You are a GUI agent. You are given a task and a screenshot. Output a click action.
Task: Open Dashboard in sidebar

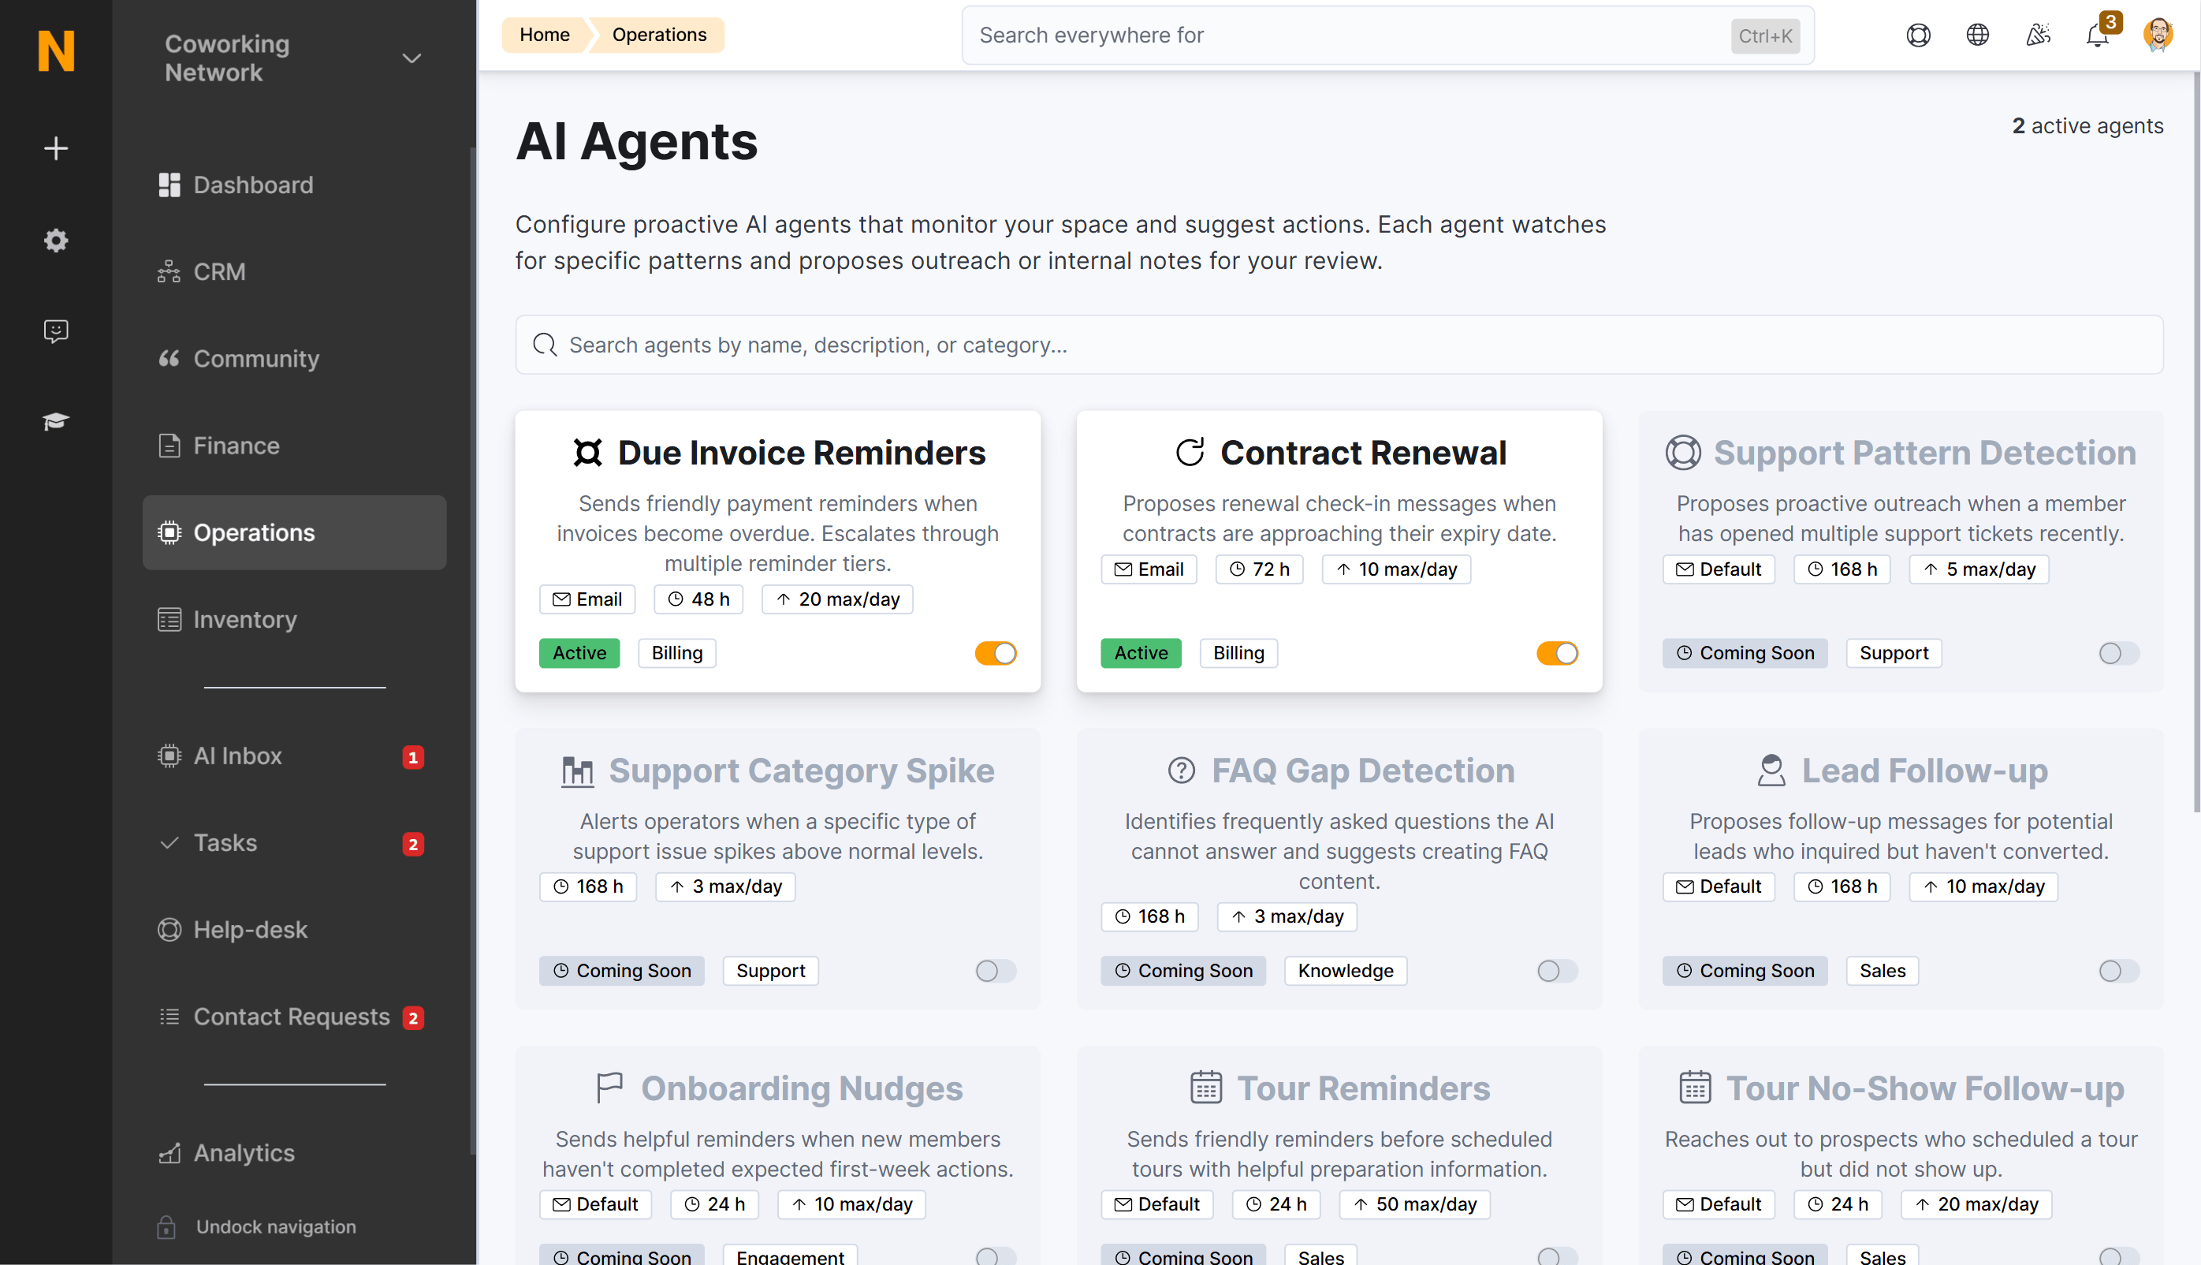point(295,185)
